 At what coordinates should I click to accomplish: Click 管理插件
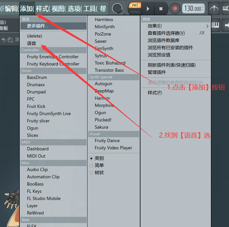[176, 72]
